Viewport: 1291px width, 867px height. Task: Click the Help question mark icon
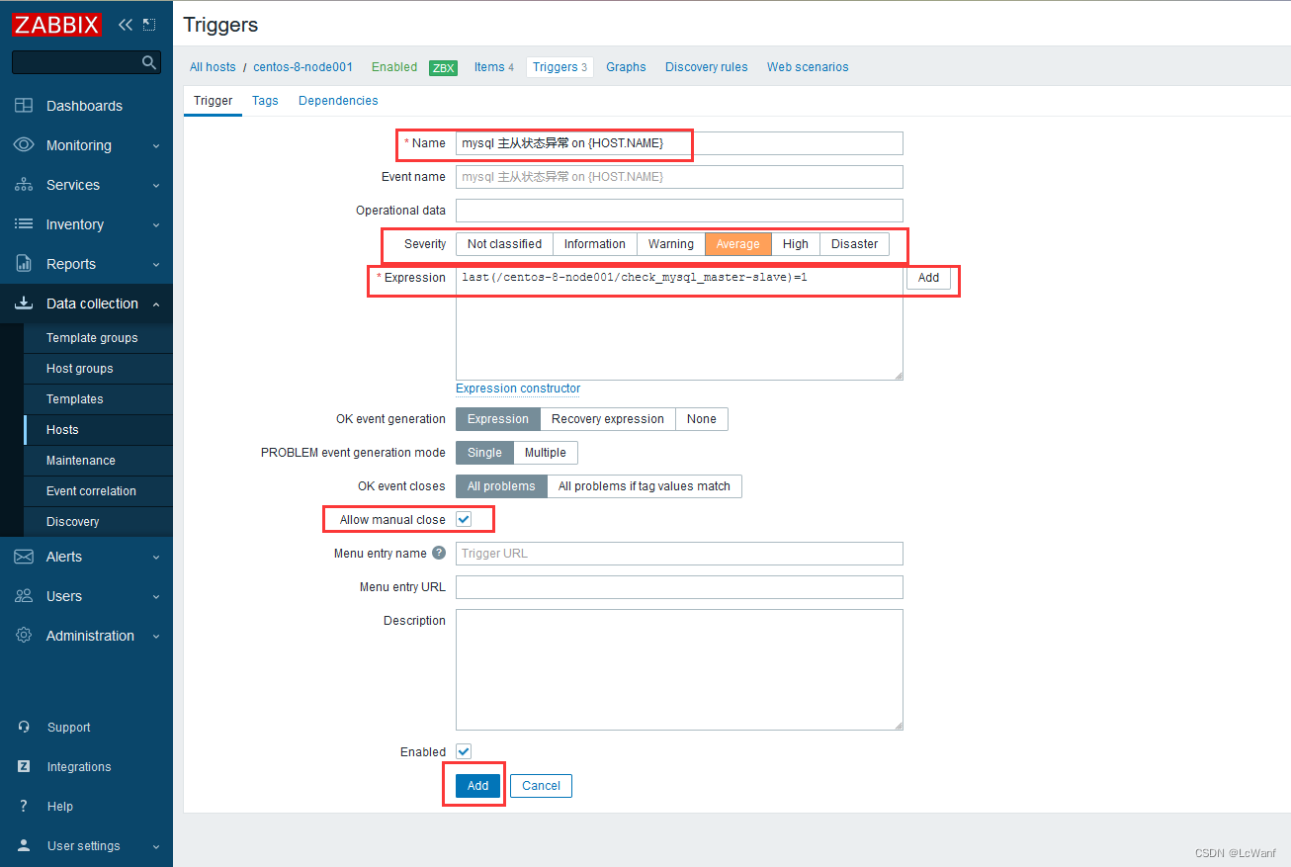point(24,806)
